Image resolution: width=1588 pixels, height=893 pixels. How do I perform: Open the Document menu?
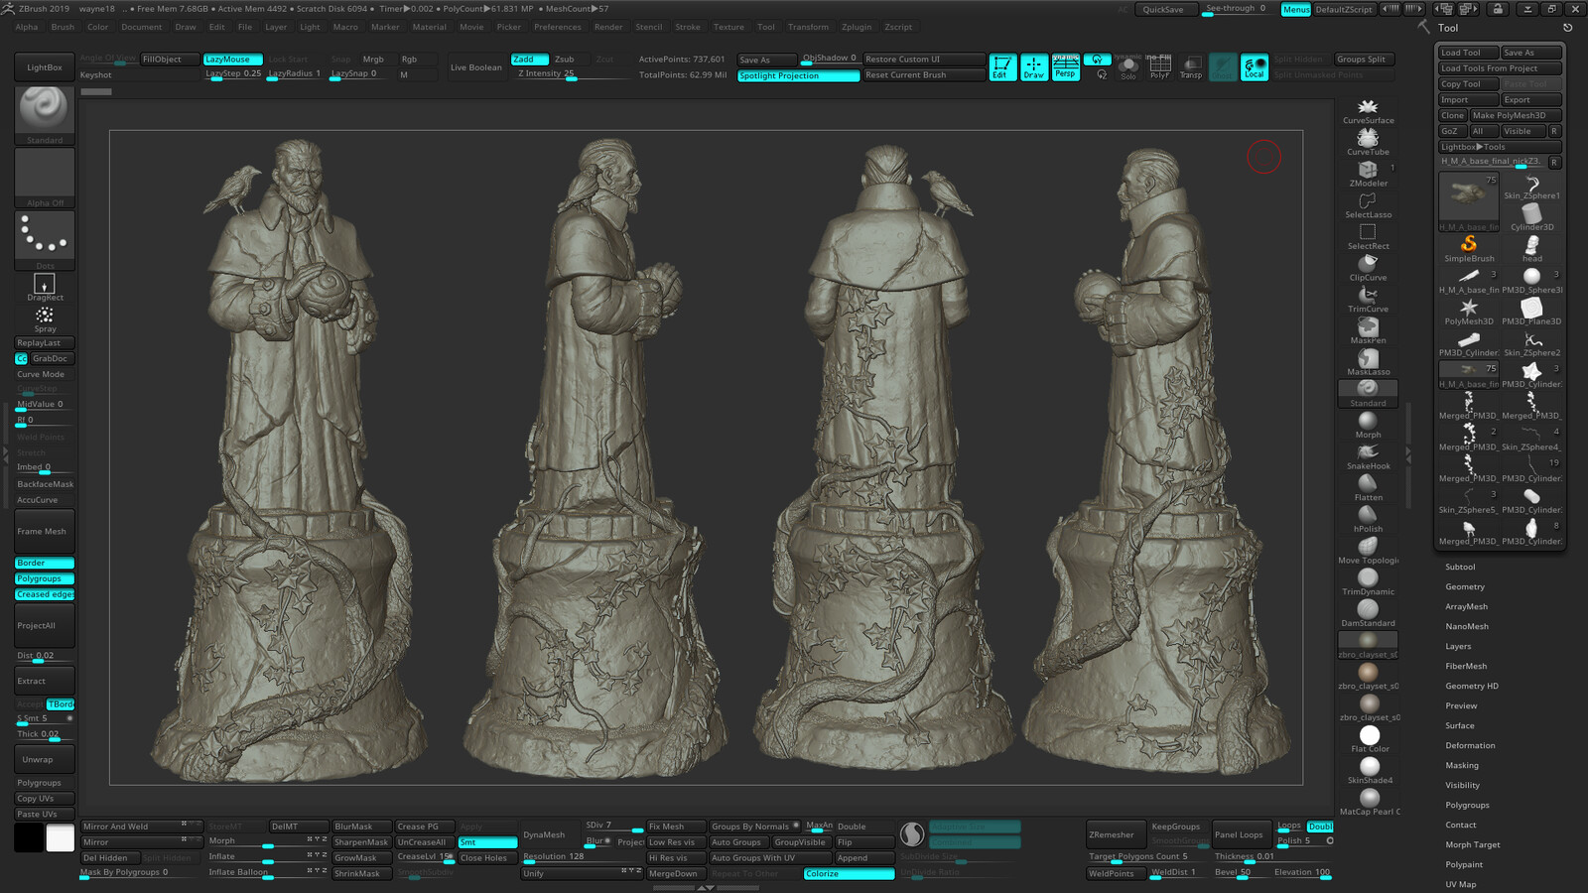[x=142, y=28]
